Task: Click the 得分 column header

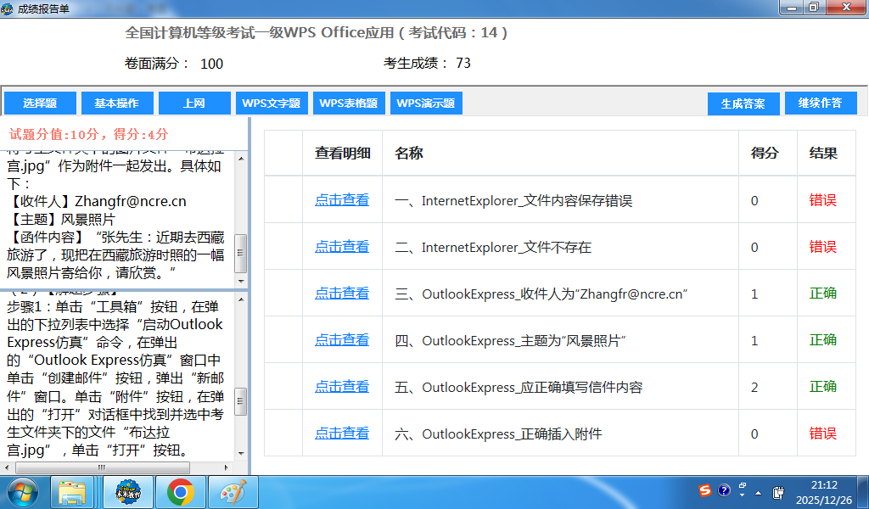Action: 767,154
